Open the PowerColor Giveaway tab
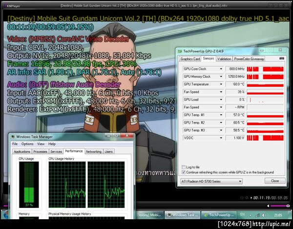This screenshot has height=229, width=293. click(249, 59)
